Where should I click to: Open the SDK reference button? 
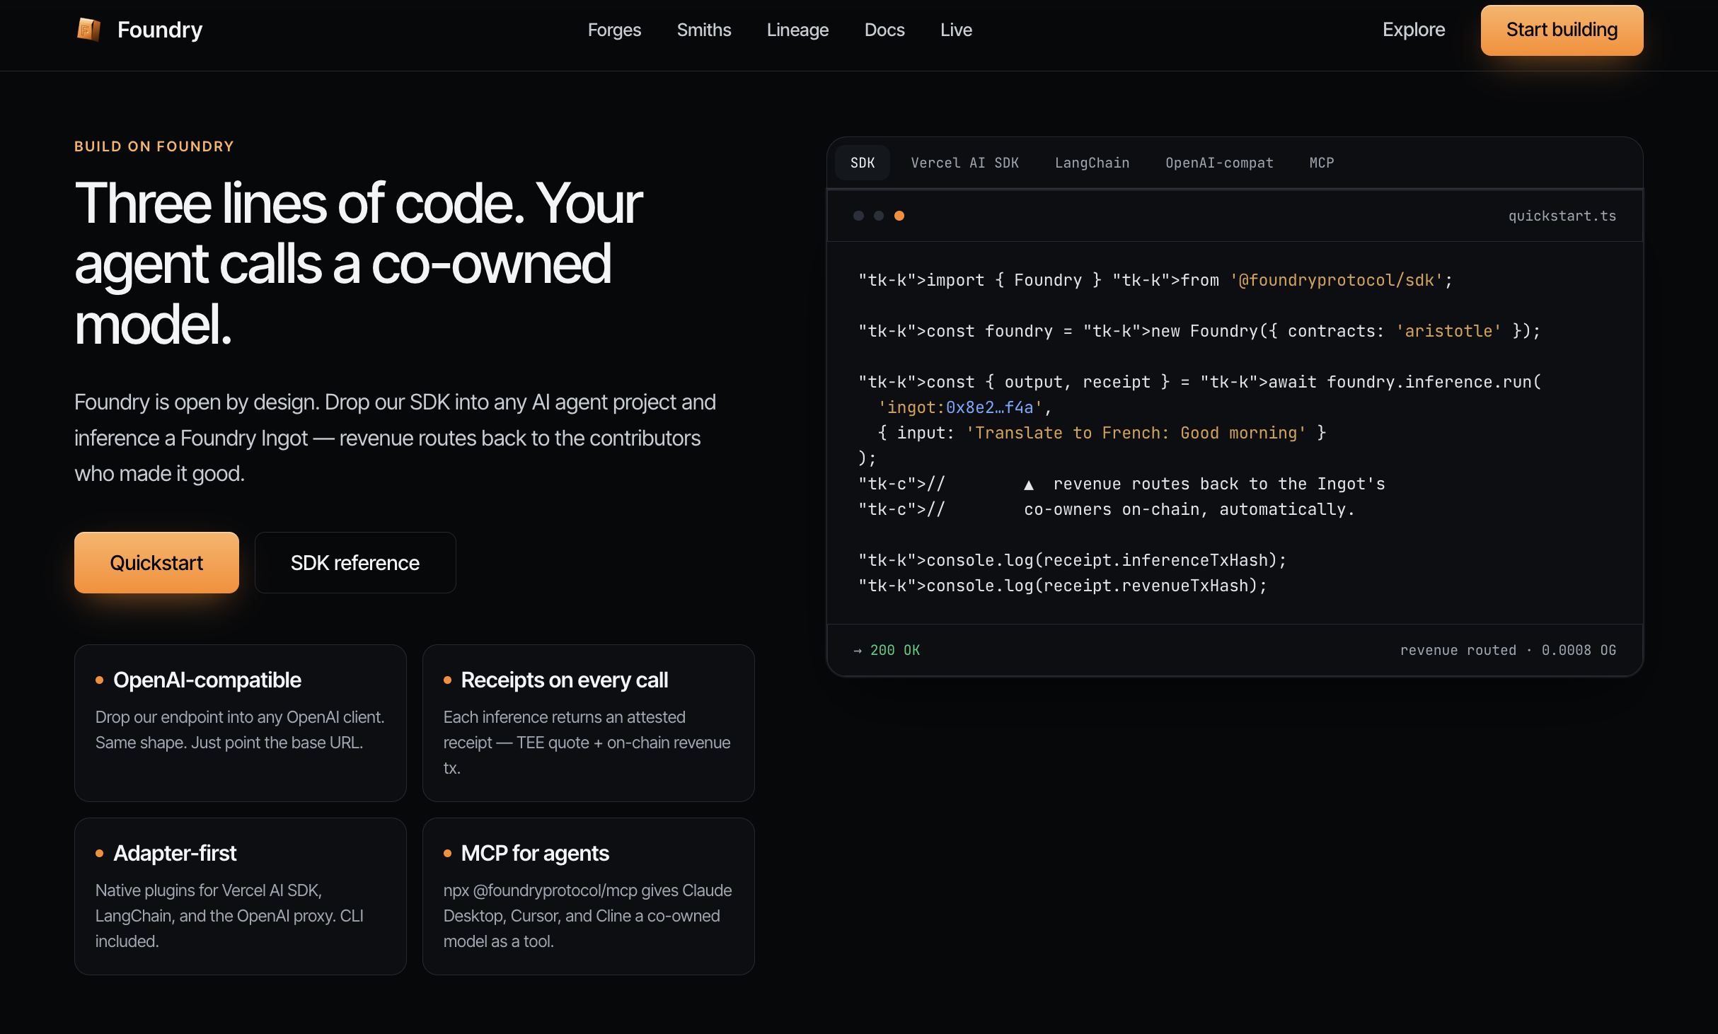point(355,562)
